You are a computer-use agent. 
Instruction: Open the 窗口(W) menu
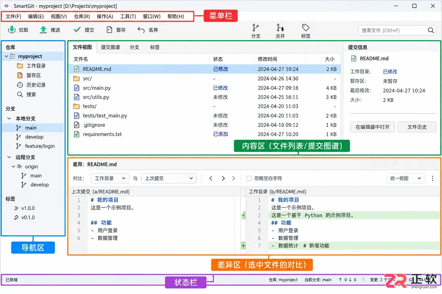coord(152,16)
